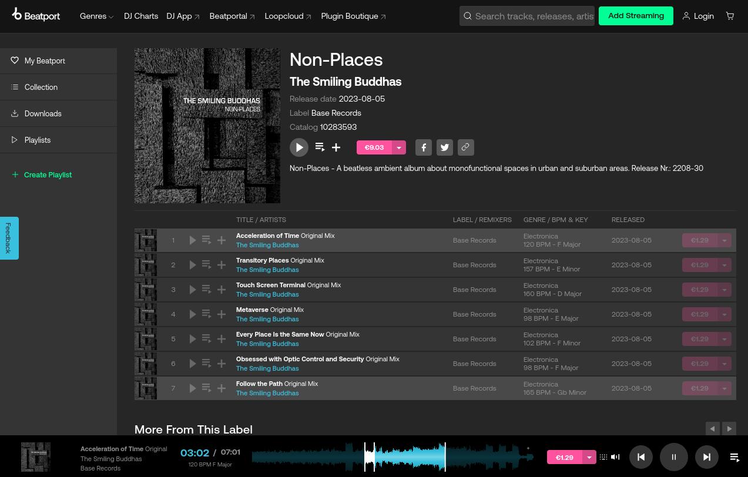Expand price dropdown for Transitory Places
The image size is (748, 477).
(724, 265)
